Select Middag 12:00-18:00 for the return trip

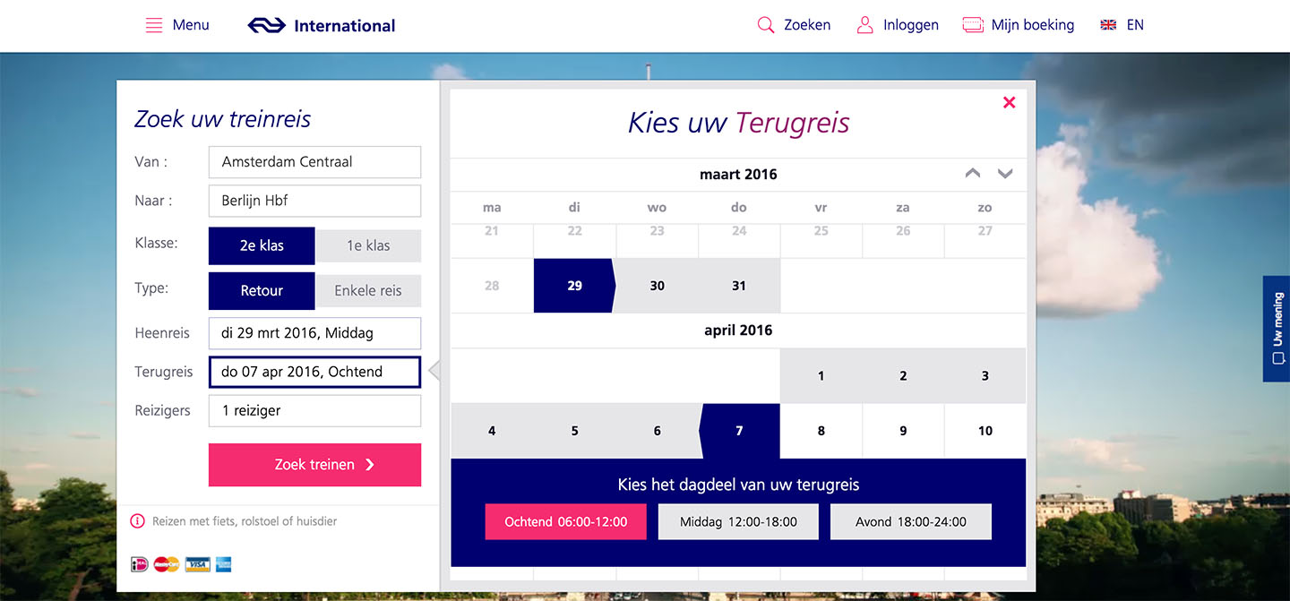[x=738, y=521]
